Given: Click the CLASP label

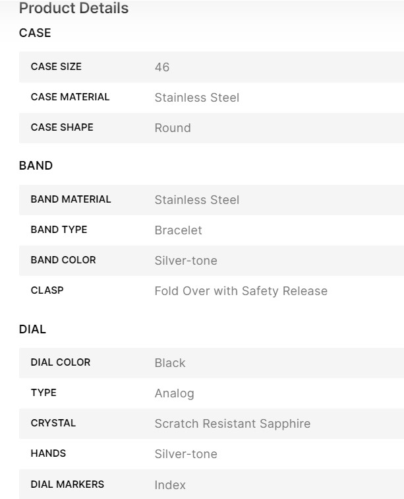Looking at the screenshot, I should tap(47, 290).
